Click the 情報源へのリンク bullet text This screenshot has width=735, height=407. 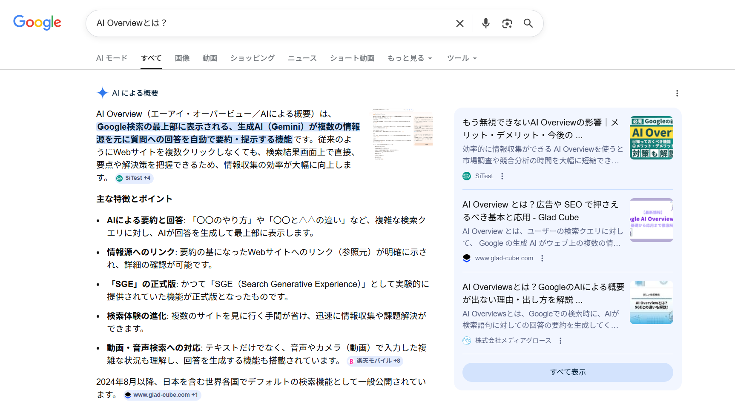click(141, 252)
